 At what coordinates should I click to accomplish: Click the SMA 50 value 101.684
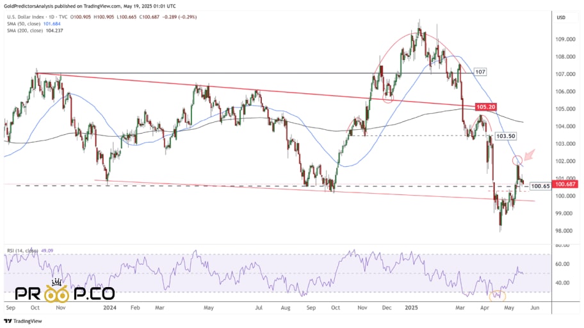click(x=52, y=24)
